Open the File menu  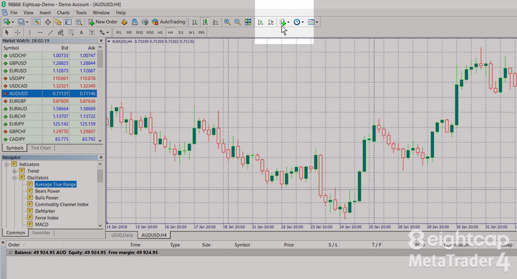coord(14,12)
